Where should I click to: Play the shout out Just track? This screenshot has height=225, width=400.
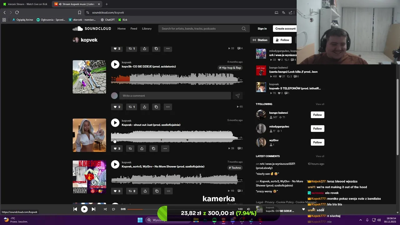(x=115, y=123)
